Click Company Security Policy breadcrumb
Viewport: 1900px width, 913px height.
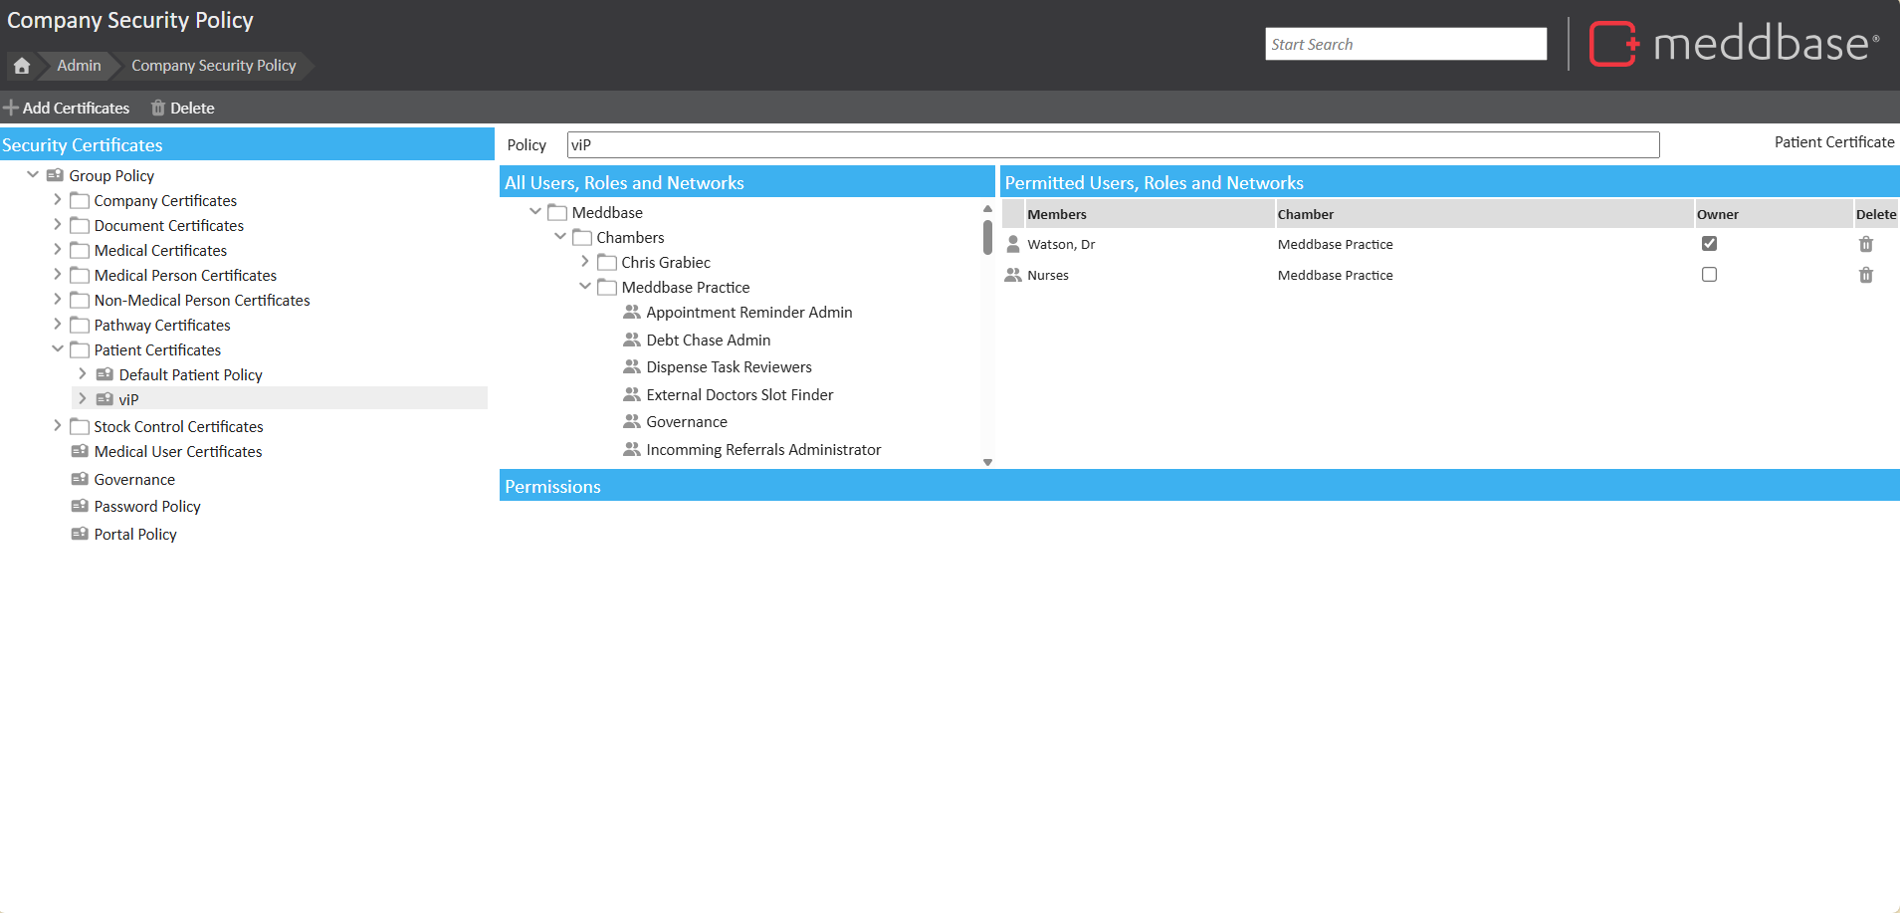coord(214,66)
